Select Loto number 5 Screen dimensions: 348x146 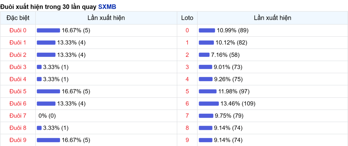pyautogui.click(x=187, y=91)
